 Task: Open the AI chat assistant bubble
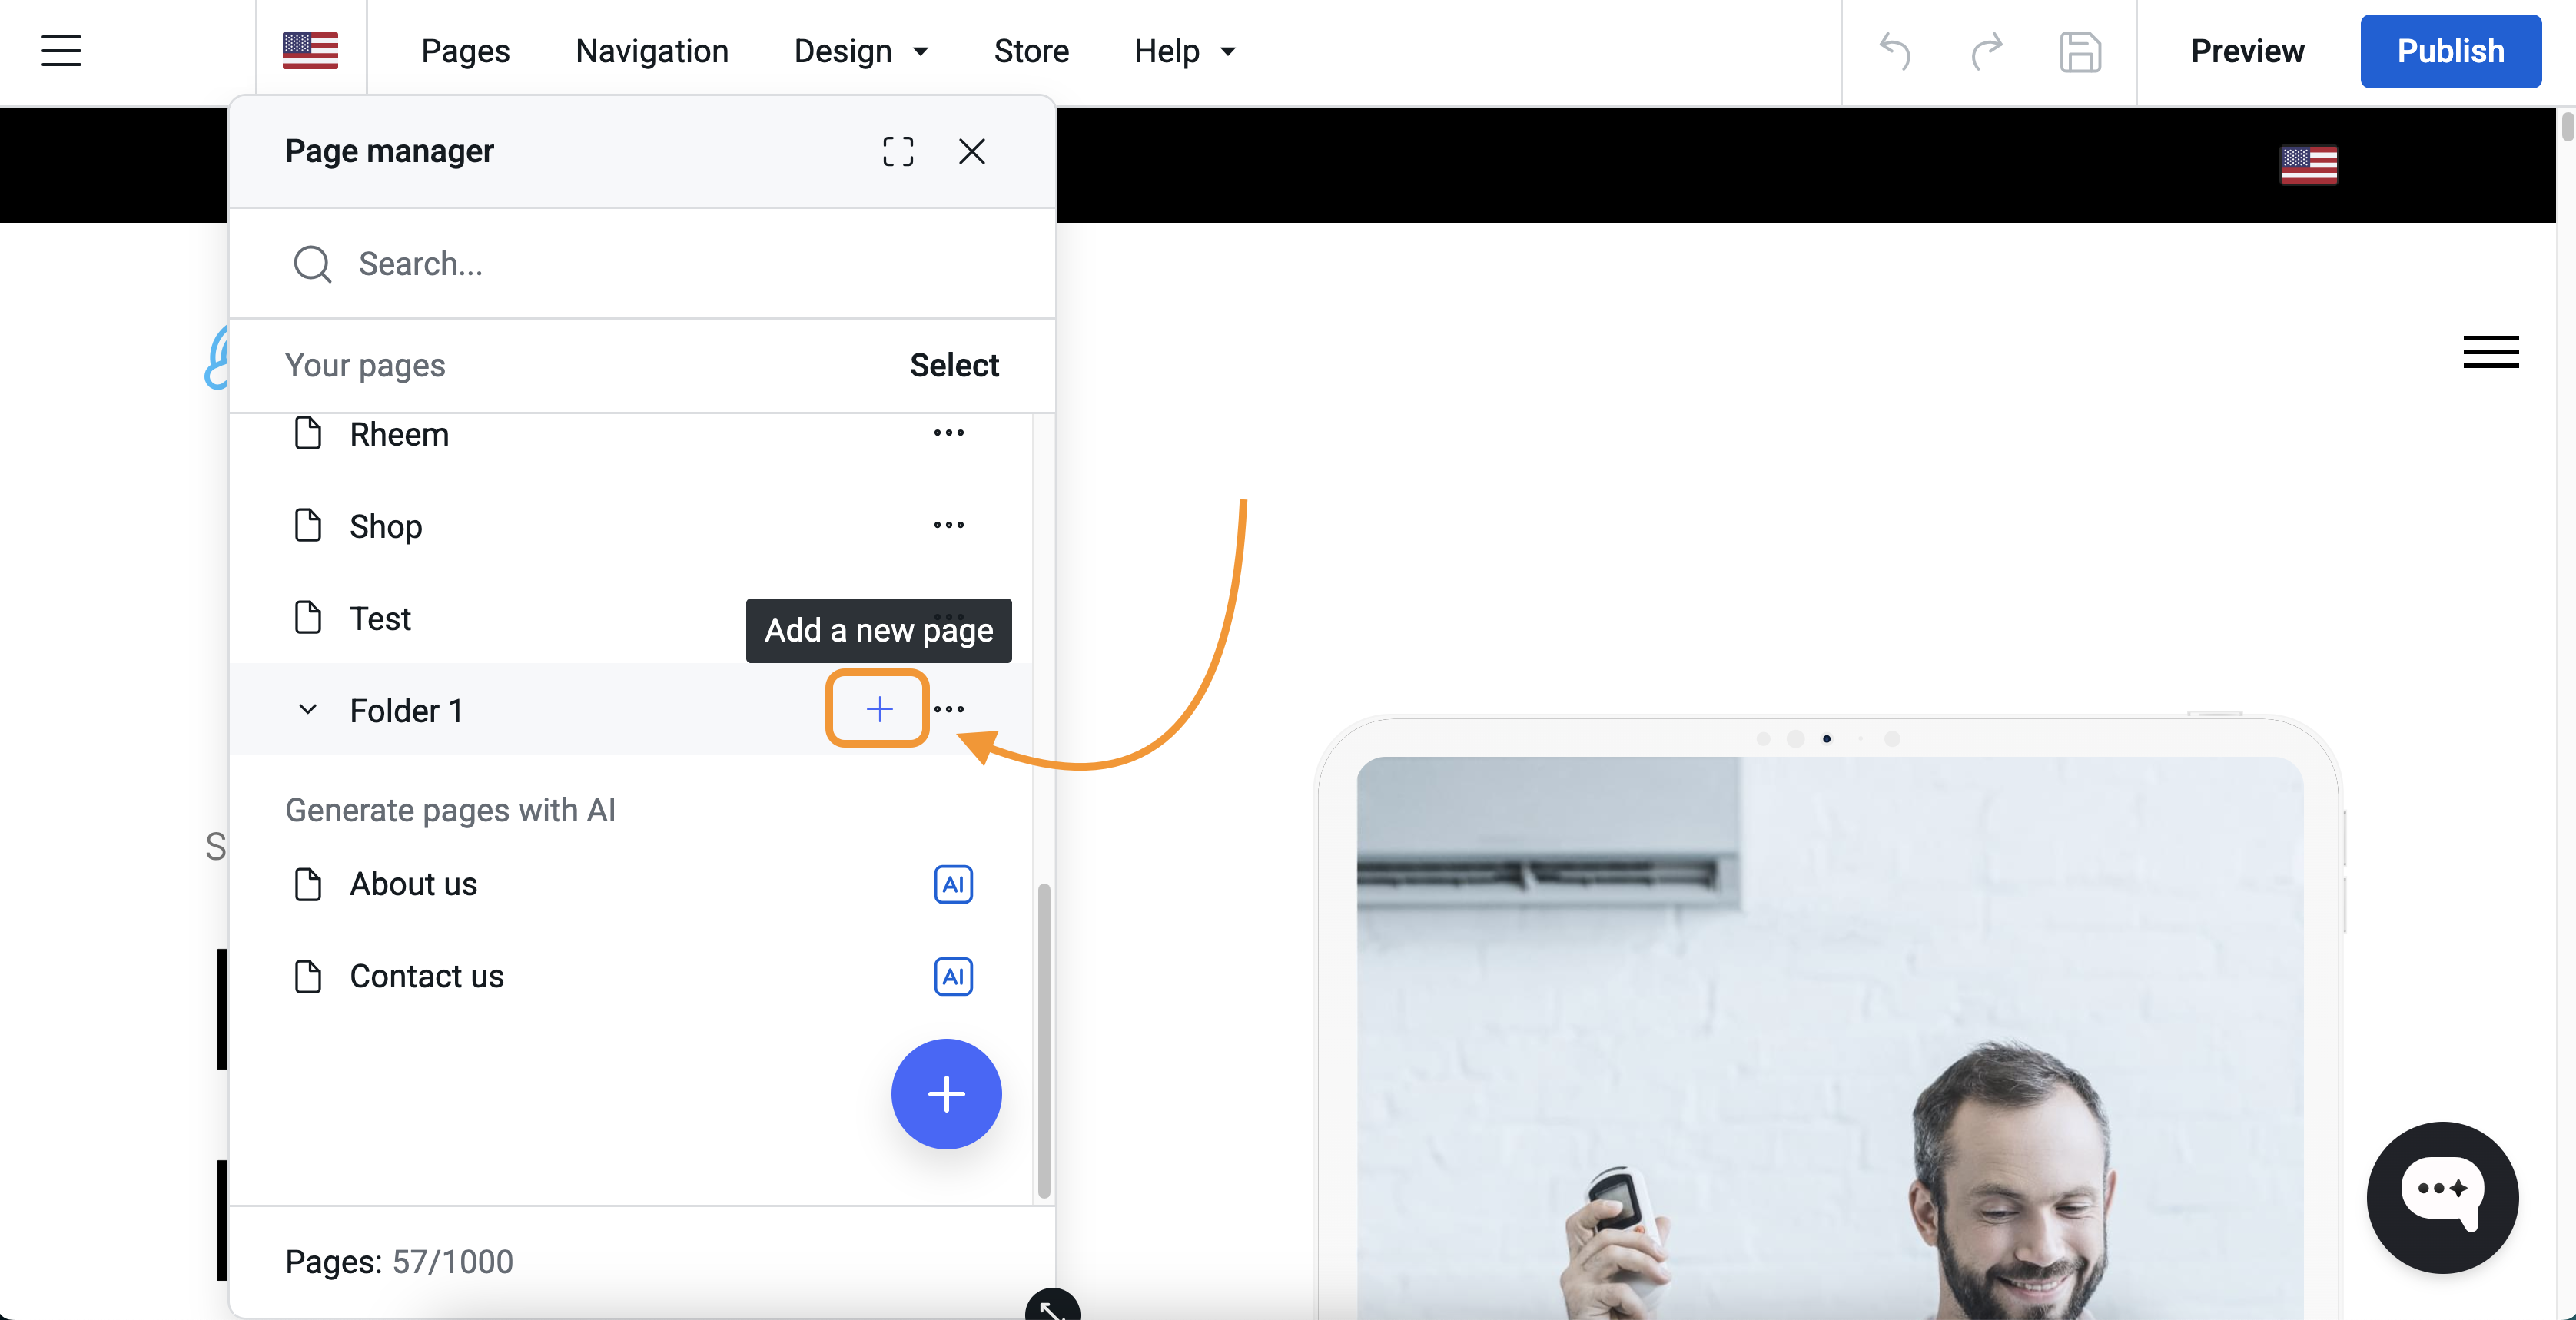click(x=2442, y=1196)
